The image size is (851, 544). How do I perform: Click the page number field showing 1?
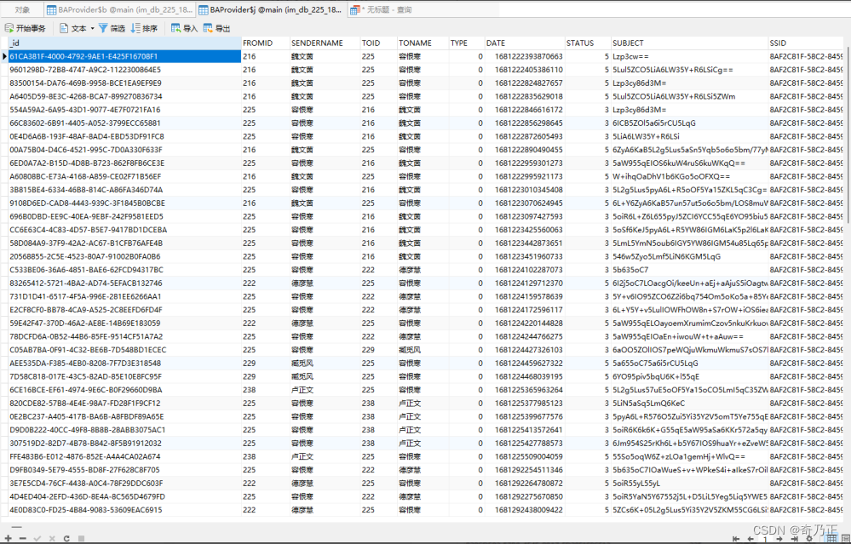(x=765, y=539)
